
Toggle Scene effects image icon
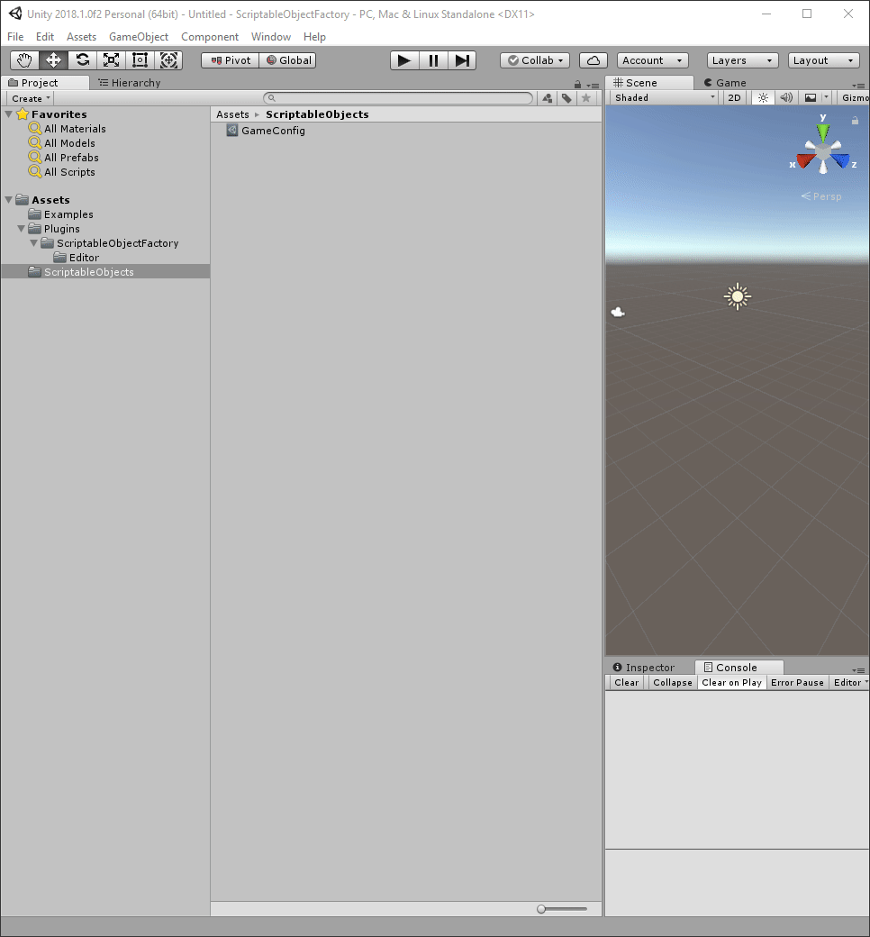point(811,97)
